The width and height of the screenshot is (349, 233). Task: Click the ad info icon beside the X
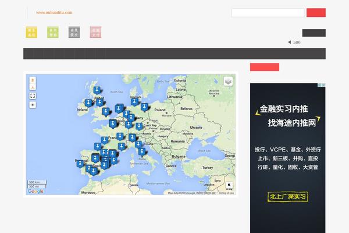(x=319, y=85)
